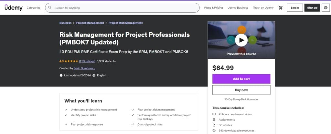
Task: Open instructor Sorin Dumitrascu's profile
Action: (84, 68)
